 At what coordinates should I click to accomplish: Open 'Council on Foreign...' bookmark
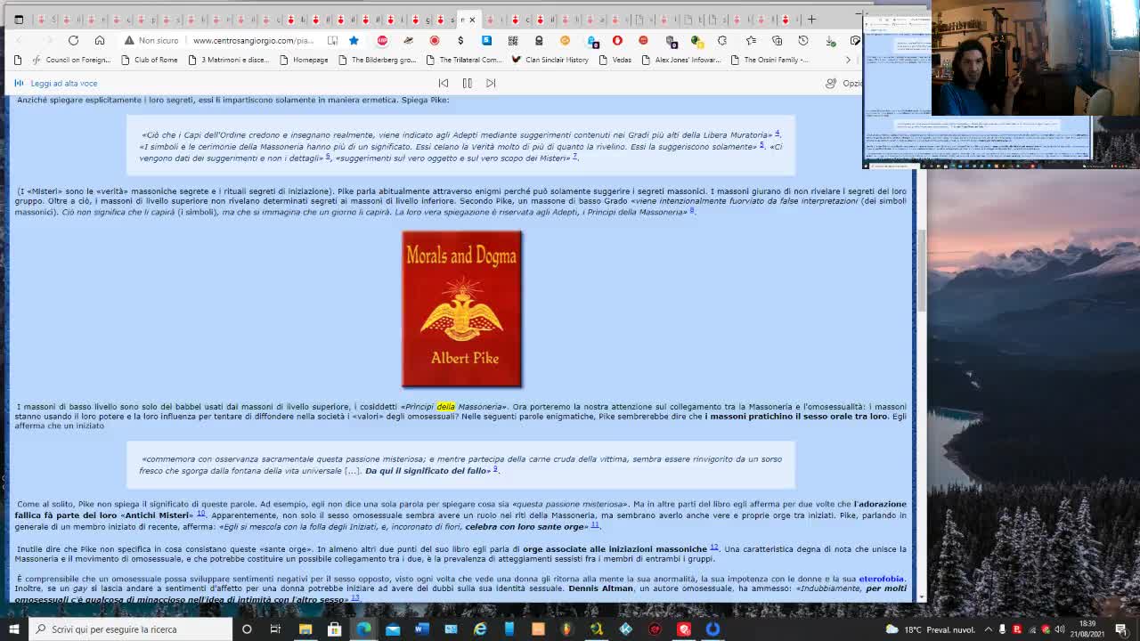coord(70,60)
